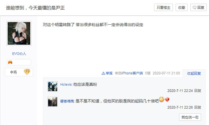209x125 pixels.
Task: Click the speech bubble icon in 回复 button
Action: 194,8
